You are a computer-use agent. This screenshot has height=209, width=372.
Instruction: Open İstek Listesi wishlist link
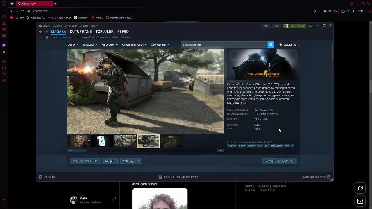[289, 45]
